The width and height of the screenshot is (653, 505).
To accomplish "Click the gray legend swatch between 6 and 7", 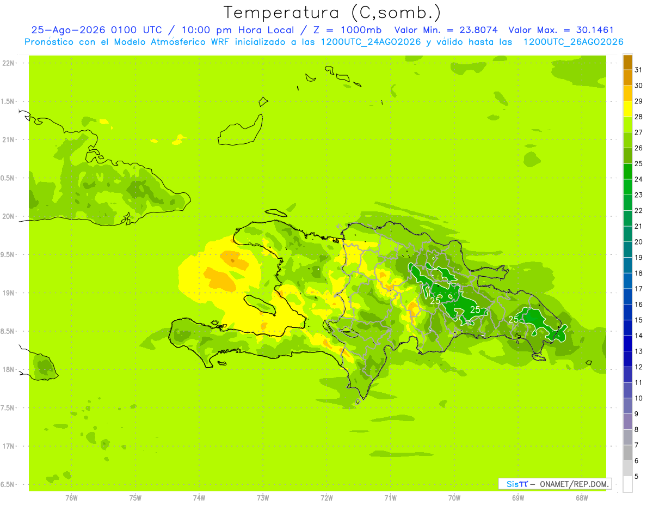I will click(627, 453).
